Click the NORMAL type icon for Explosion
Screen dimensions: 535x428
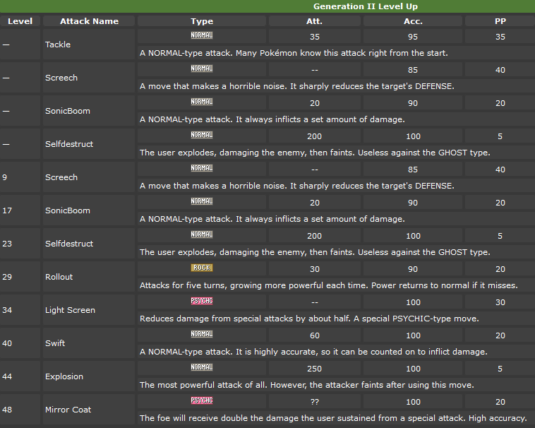pos(202,367)
